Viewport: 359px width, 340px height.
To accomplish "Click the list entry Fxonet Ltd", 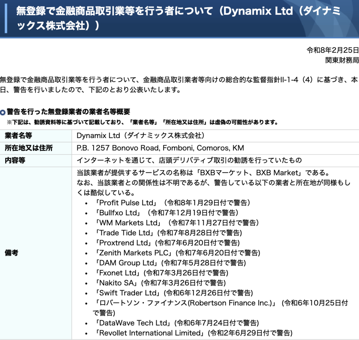I will [161, 273].
